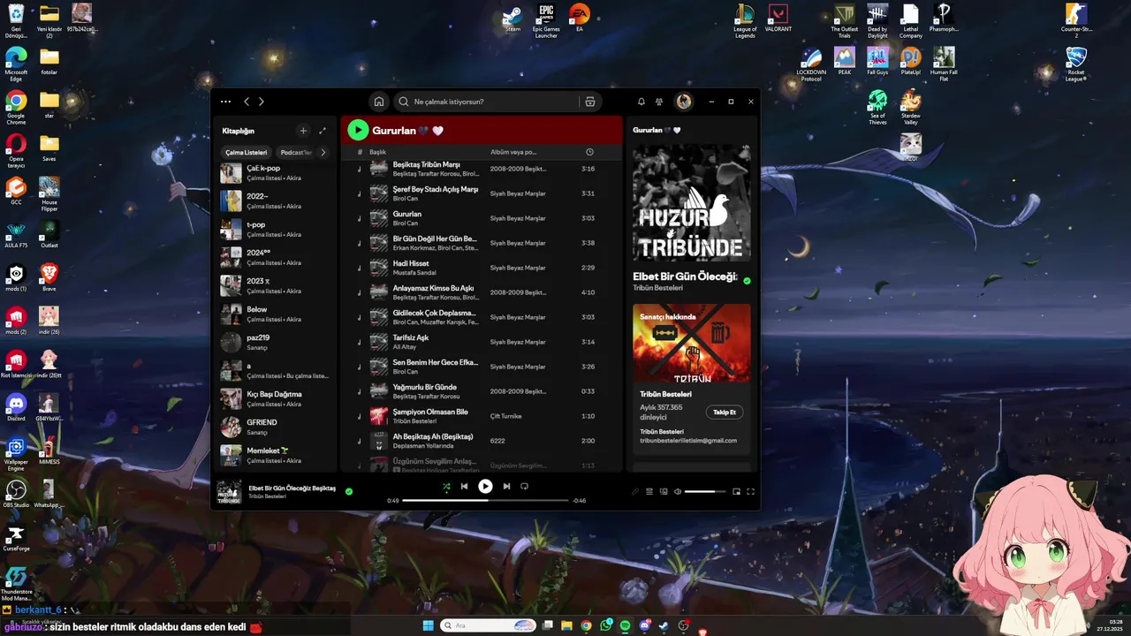Image resolution: width=1131 pixels, height=636 pixels.
Task: Click the album link 'Çift Turnike'
Action: point(506,416)
